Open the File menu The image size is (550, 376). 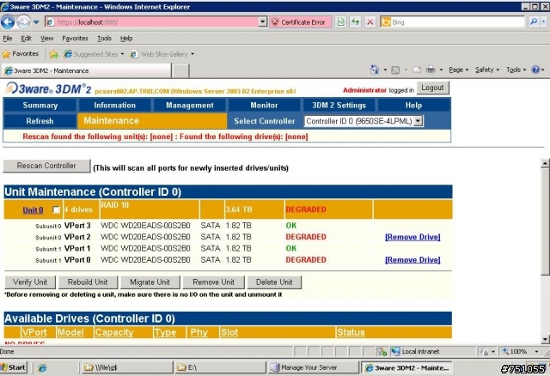[8, 38]
